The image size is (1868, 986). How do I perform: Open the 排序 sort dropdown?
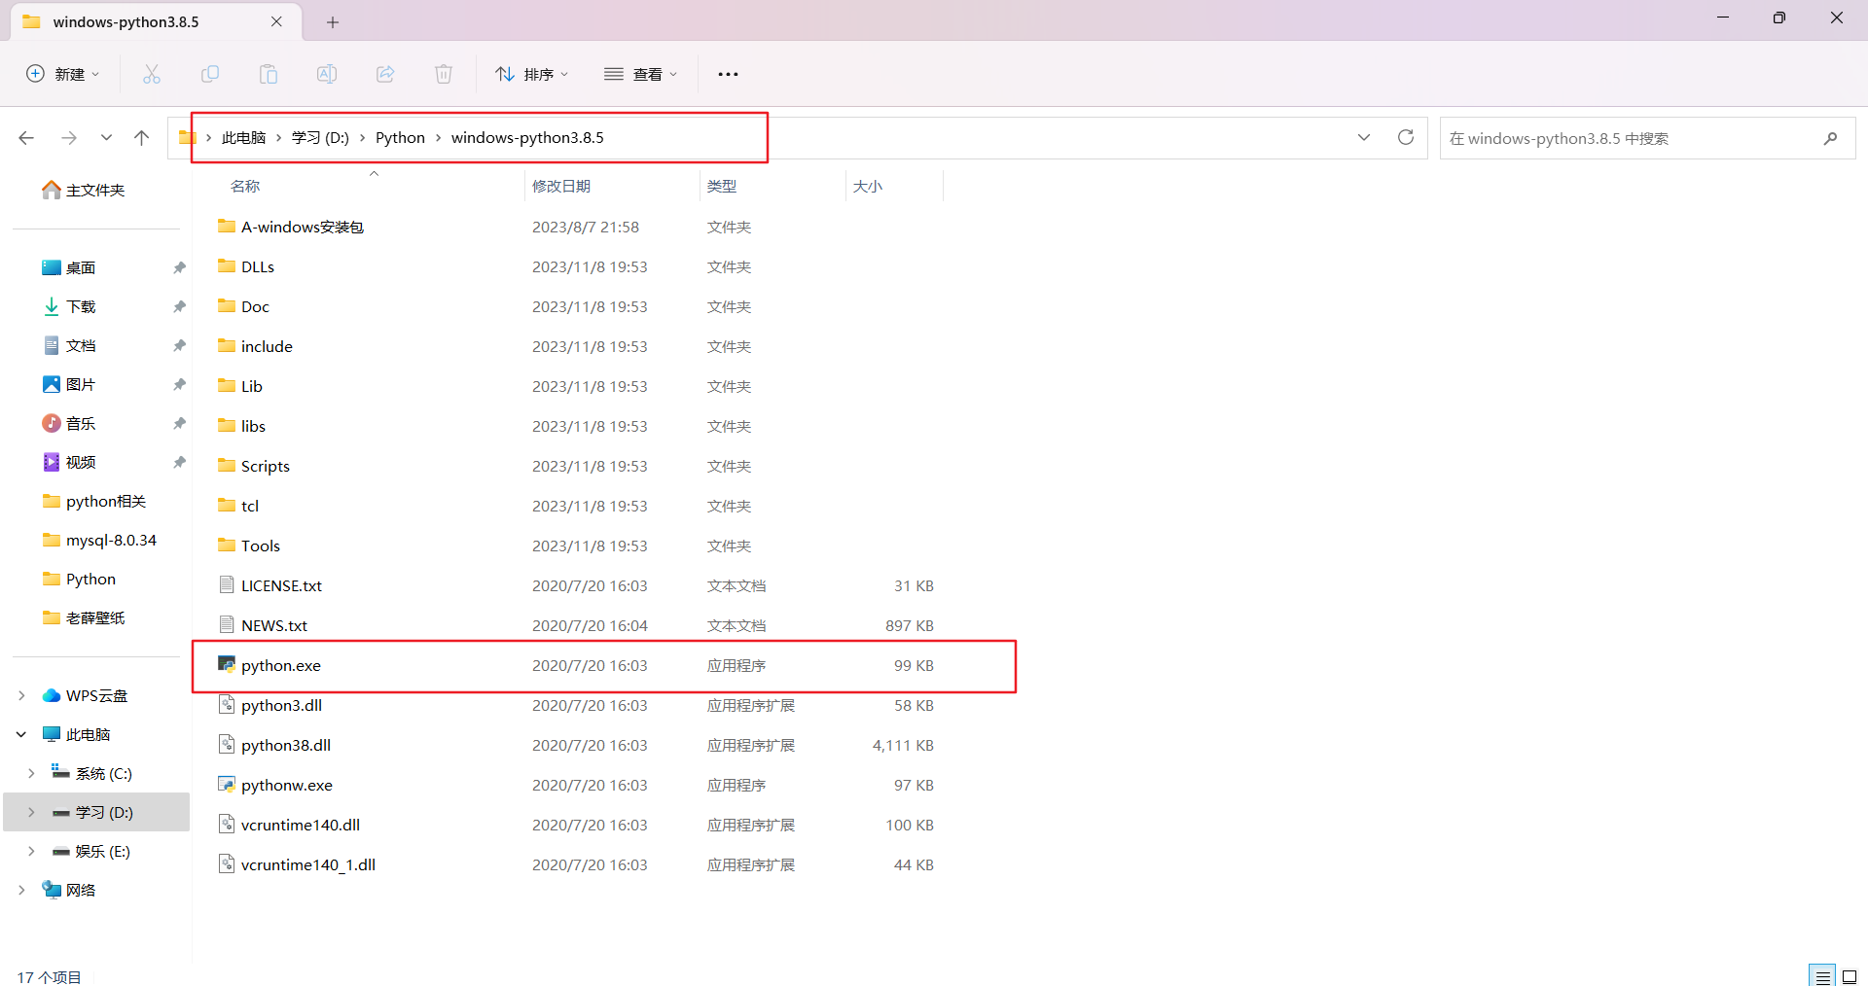click(x=531, y=74)
